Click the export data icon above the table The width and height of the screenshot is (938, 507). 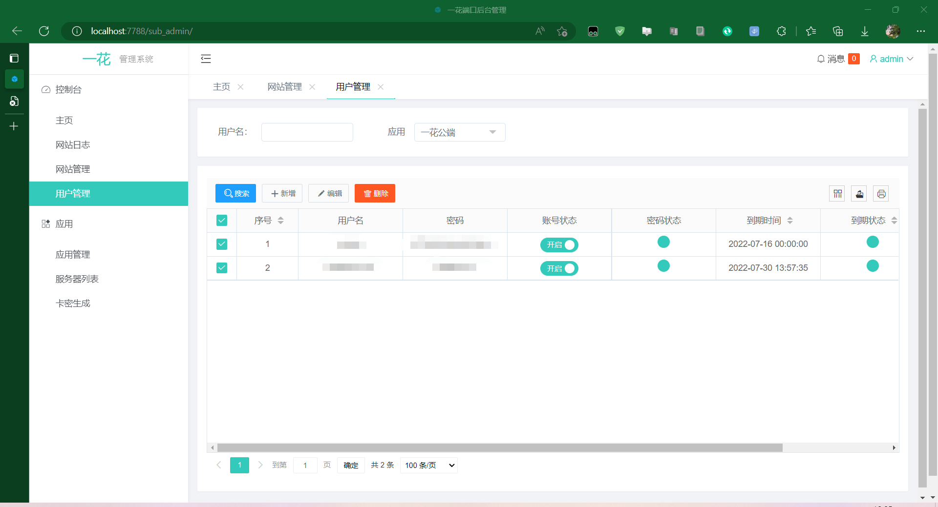[x=859, y=193]
